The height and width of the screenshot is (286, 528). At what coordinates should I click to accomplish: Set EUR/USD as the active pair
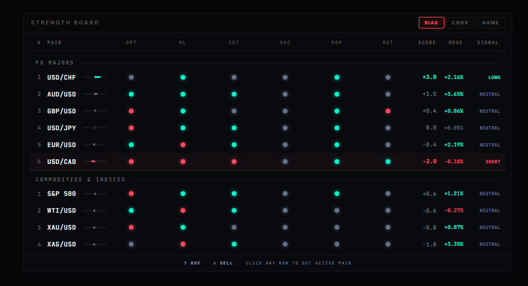62,145
